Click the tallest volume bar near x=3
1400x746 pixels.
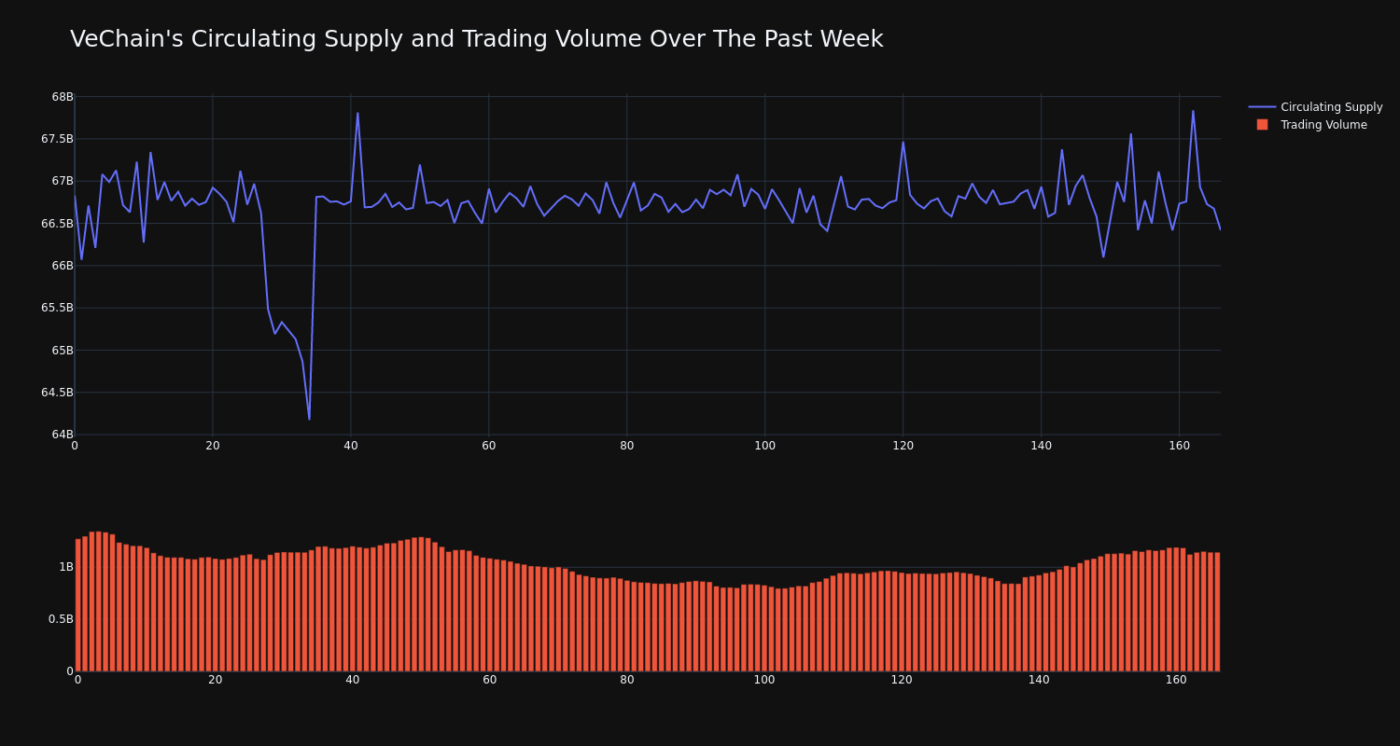pyautogui.click(x=99, y=601)
